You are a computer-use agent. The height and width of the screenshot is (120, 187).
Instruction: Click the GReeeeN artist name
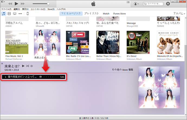click(40, 26)
